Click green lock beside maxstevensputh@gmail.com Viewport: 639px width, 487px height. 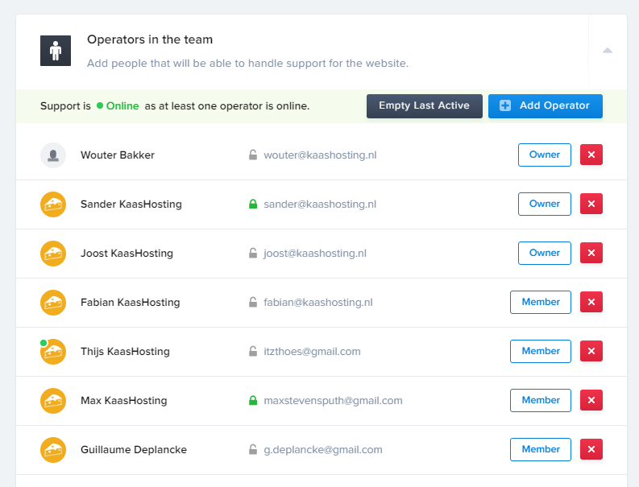click(253, 401)
